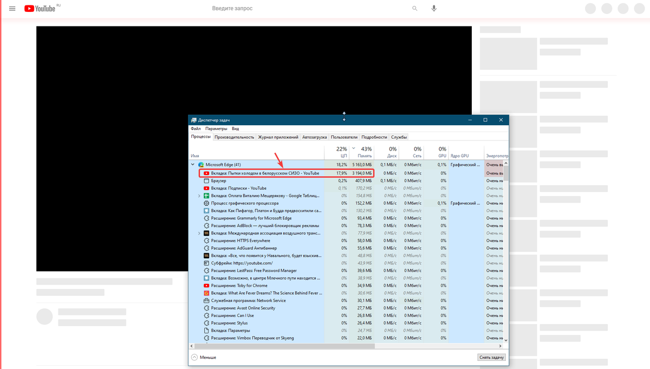
Task: Click the Снять задачу button
Action: coord(492,358)
